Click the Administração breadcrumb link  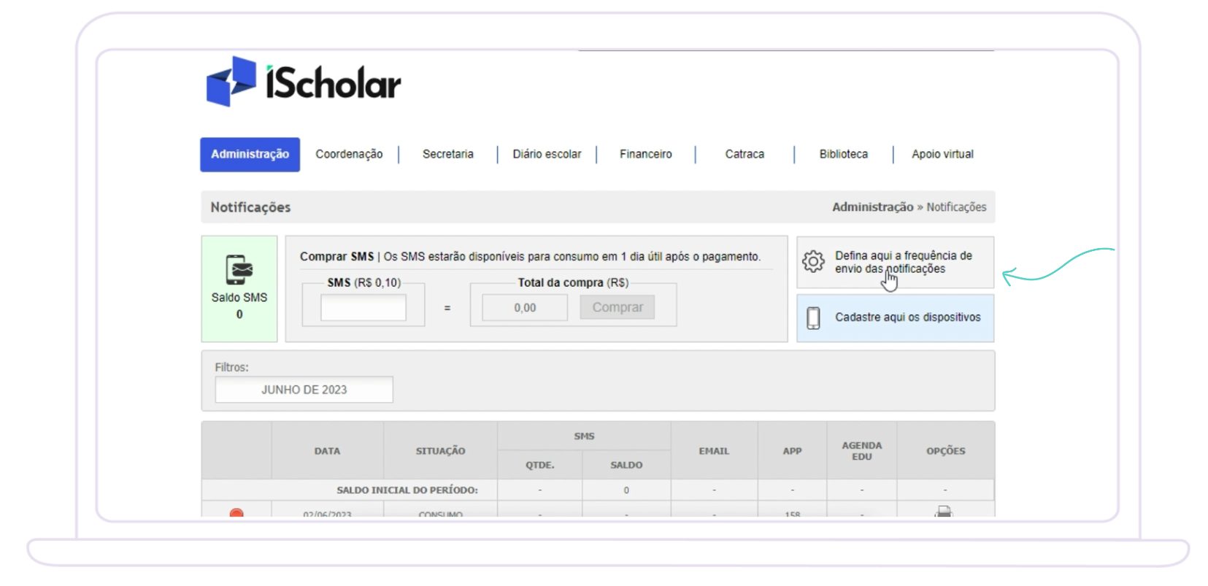[872, 207]
